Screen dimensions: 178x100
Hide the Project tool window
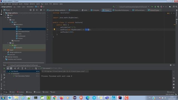click(44, 10)
